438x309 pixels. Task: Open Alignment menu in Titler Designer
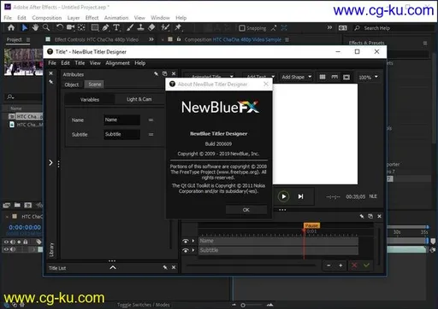[117, 63]
